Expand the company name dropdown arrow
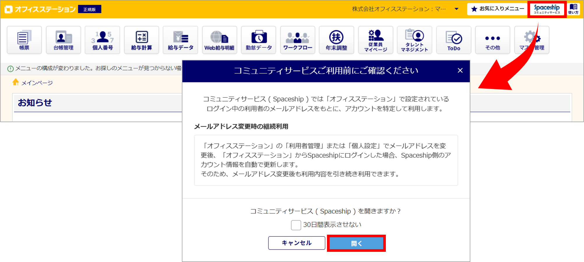 457,9
